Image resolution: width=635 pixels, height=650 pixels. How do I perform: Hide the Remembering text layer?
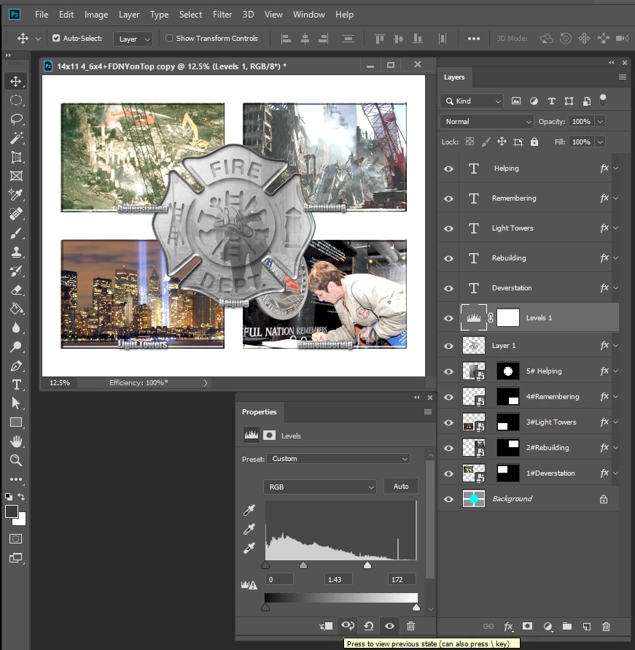(x=448, y=198)
